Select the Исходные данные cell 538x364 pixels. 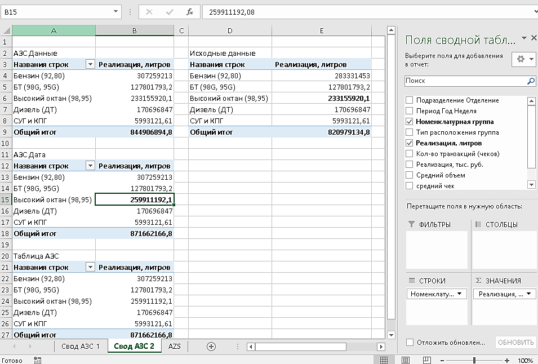pyautogui.click(x=230, y=53)
